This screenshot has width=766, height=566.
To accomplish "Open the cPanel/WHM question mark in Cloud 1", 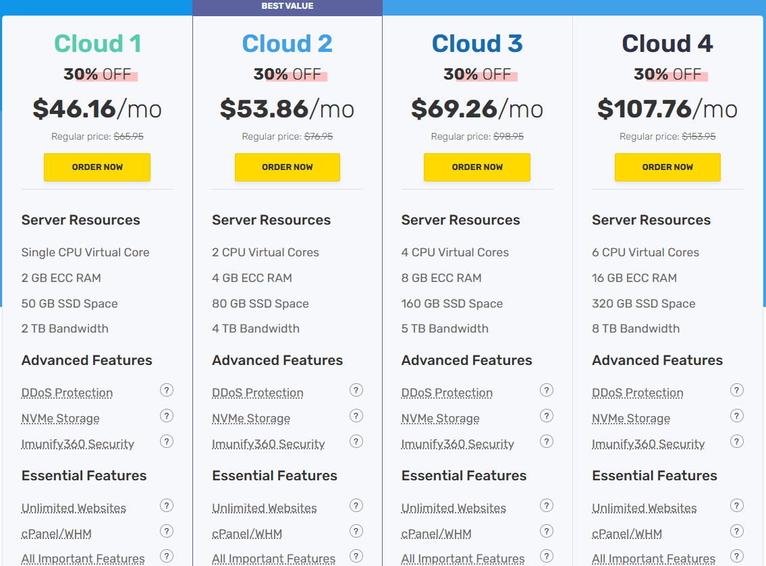I will click(167, 531).
